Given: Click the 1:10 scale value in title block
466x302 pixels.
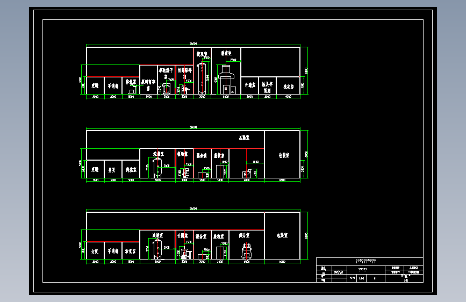Looking at the screenshot, I should (361, 278).
